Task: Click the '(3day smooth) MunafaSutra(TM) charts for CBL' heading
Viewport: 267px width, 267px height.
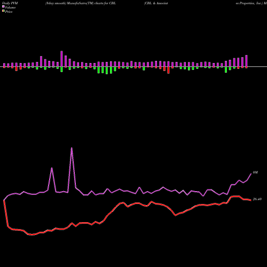Action: point(81,3)
